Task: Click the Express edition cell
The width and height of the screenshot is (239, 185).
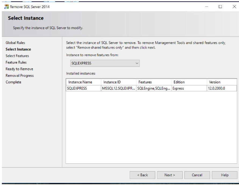Action: [x=189, y=88]
